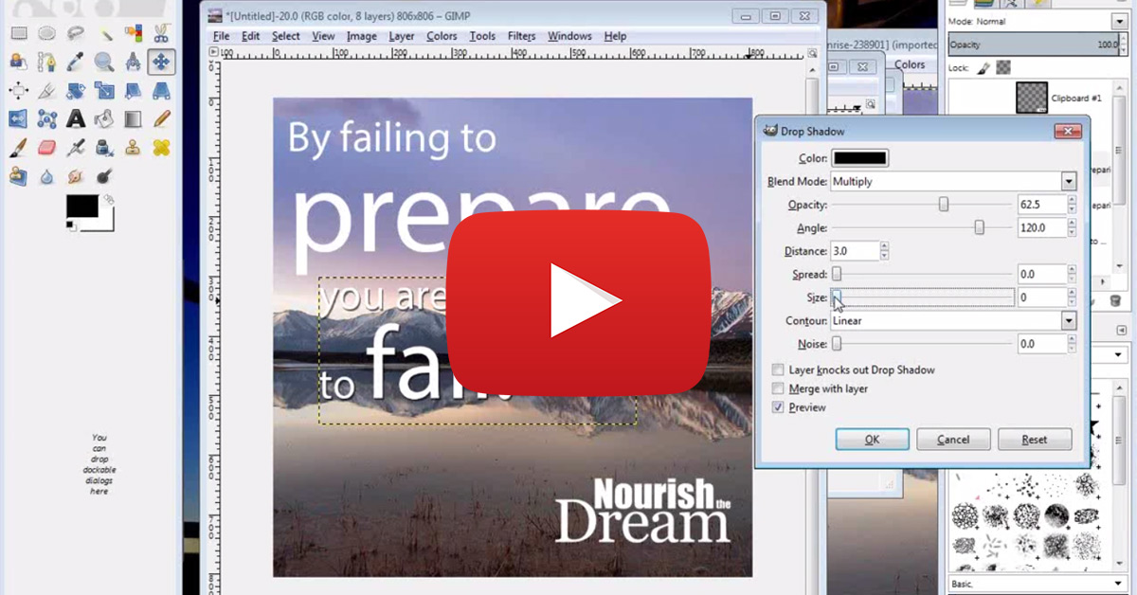Activate the Text tool
This screenshot has height=595, width=1137.
[x=74, y=117]
